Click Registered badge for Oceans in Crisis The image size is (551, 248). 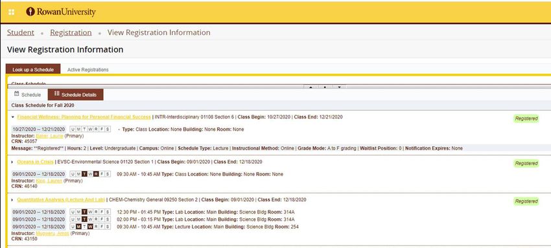click(526, 163)
